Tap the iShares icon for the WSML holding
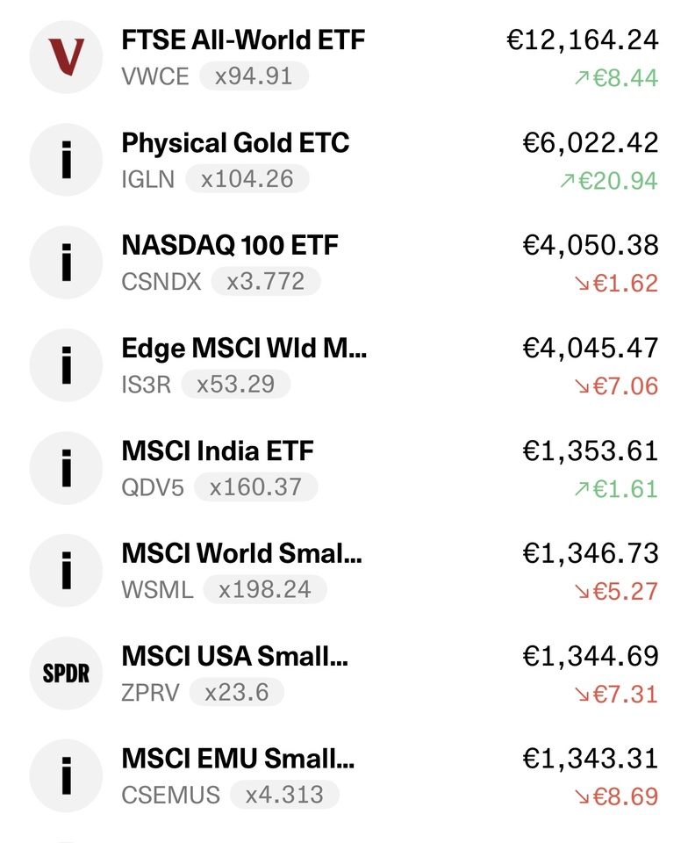Viewport: 688px width, 843px height. pos(66,571)
